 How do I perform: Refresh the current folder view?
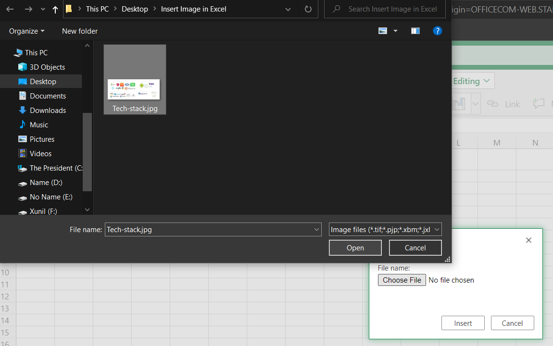point(308,9)
